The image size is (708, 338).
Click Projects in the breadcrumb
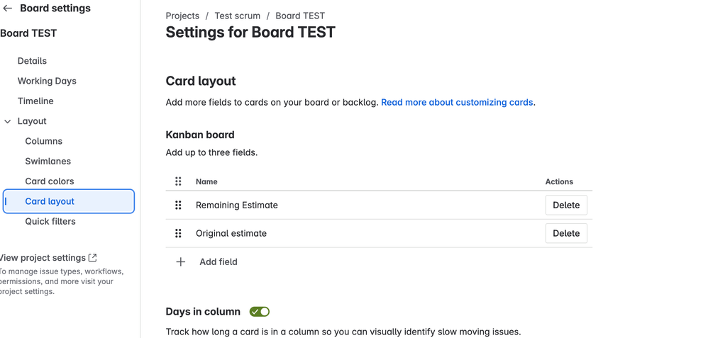(x=182, y=16)
